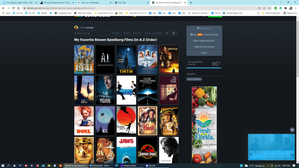
Task: Open the browser extensions puzzle icon
Action: (285, 8)
